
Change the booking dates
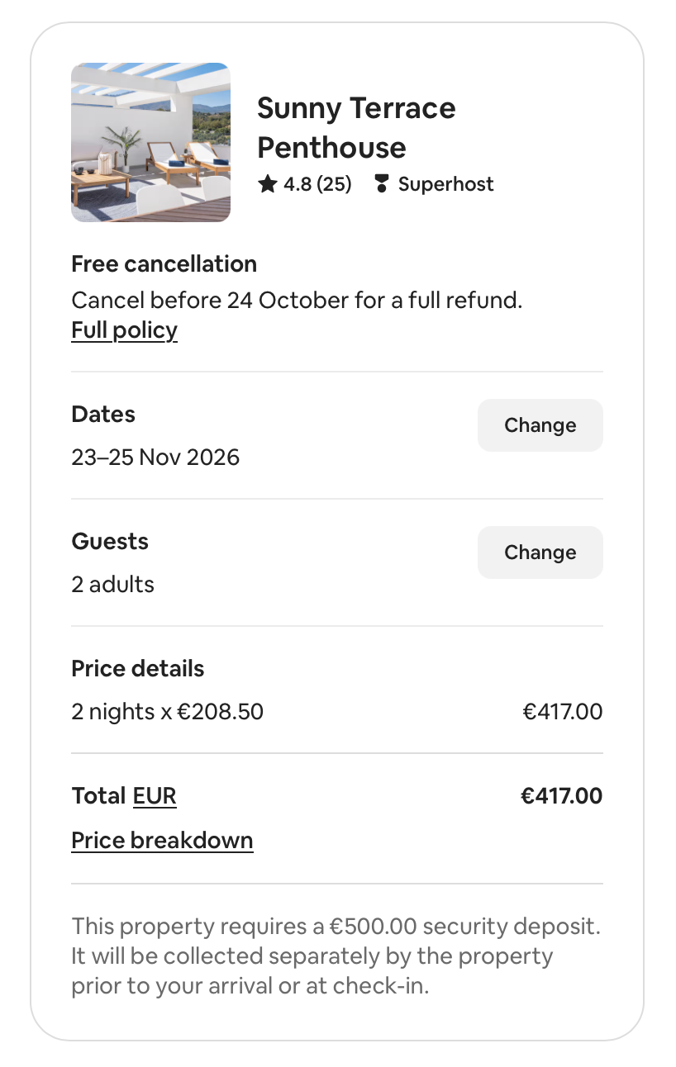(540, 425)
